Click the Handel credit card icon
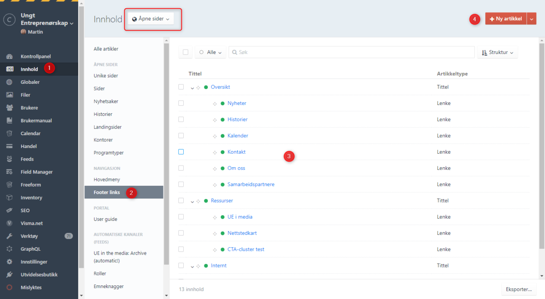545x299 pixels. (x=10, y=146)
